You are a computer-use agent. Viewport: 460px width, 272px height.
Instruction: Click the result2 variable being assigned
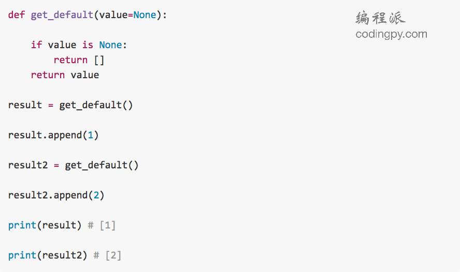pos(28,165)
